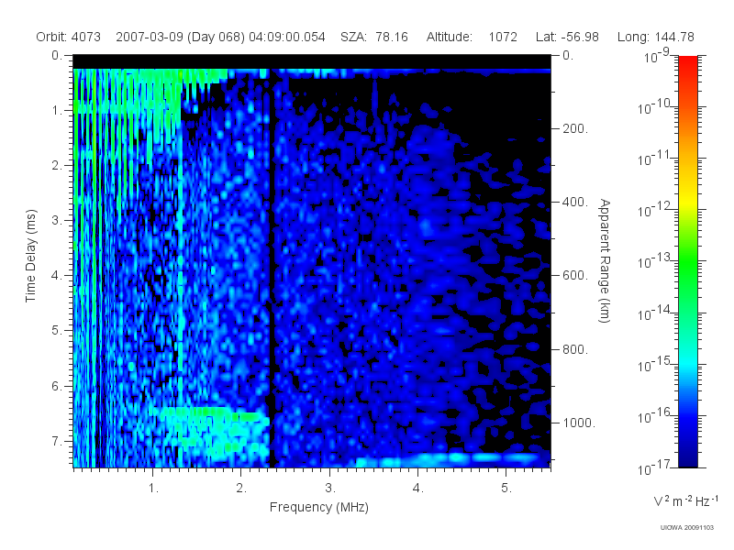Viewport: 734px width, 550px height.
Task: Click the time delay tick label '7.'
Action: click(x=57, y=441)
